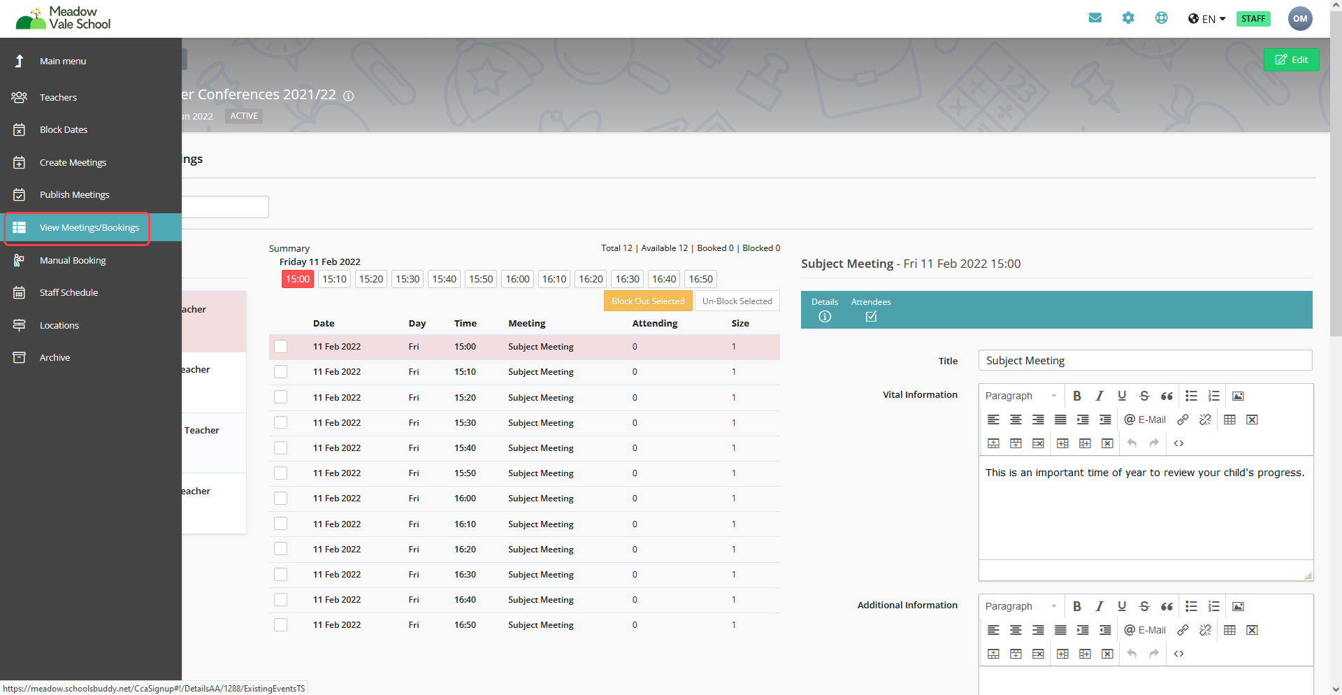Expand Paragraph dropdown in Vital Information editor
Viewport: 1342px width, 695px height.
(1020, 396)
